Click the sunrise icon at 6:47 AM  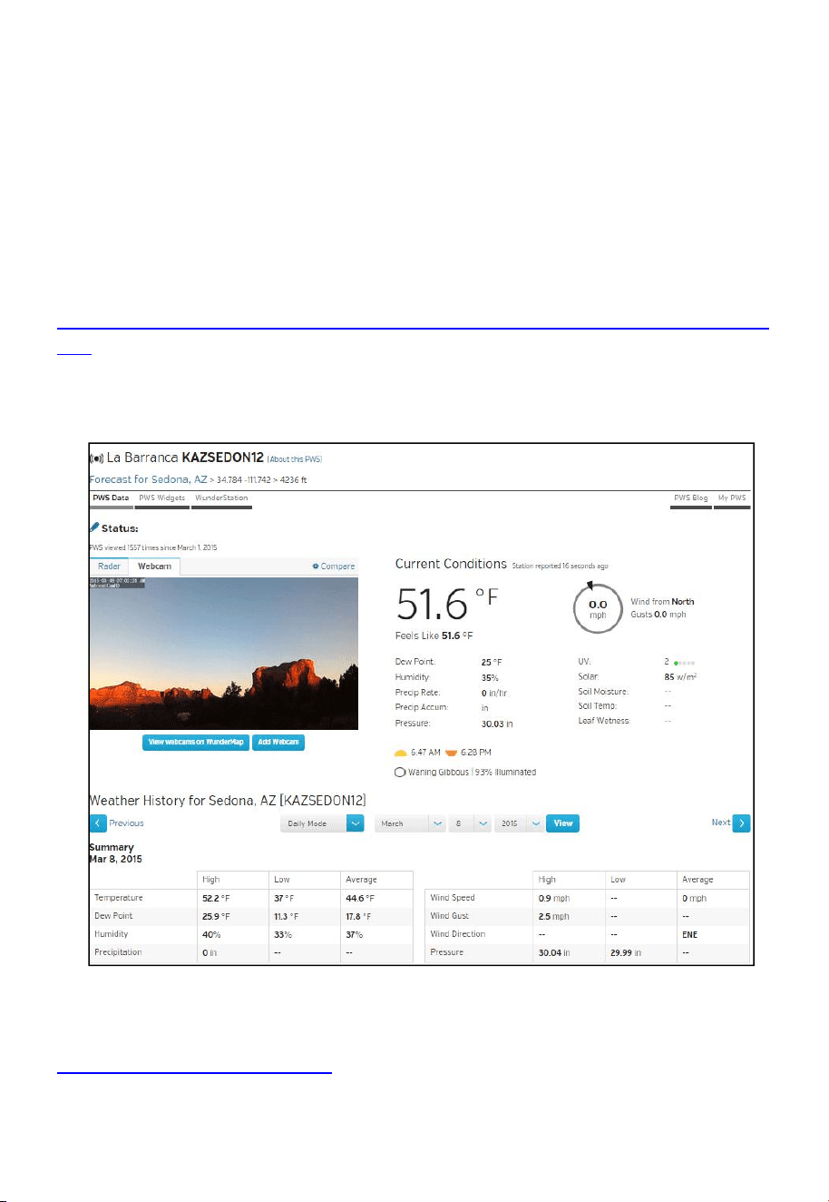tap(400, 753)
